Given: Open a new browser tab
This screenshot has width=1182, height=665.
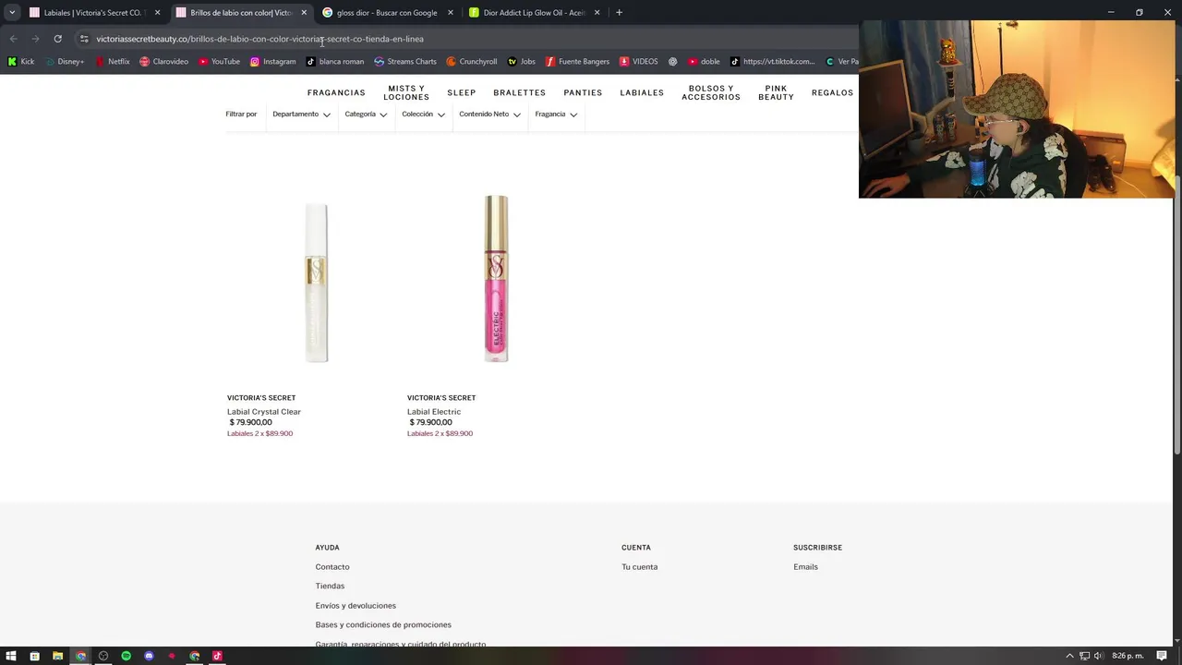Looking at the screenshot, I should pos(619,13).
